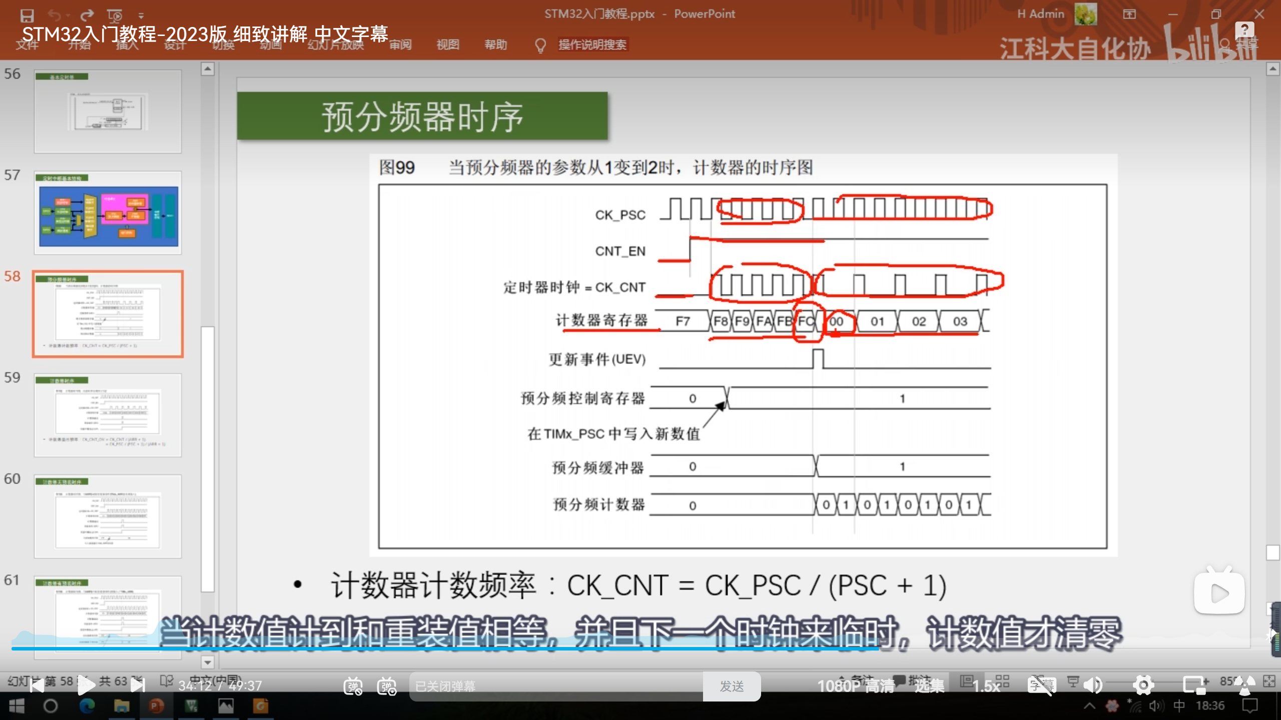Open the 1080P 高清 quality menu
The width and height of the screenshot is (1281, 720).
tap(856, 686)
